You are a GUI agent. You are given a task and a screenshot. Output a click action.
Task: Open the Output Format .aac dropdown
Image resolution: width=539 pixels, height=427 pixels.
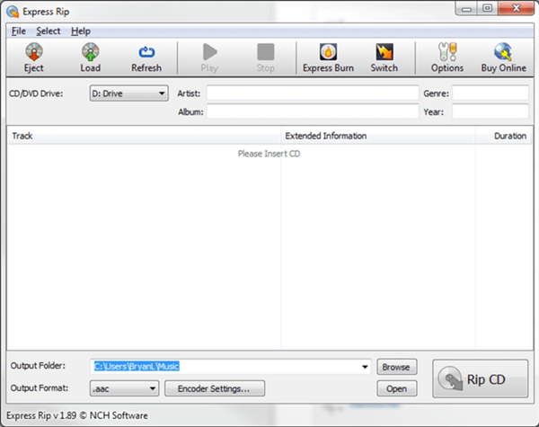[124, 389]
